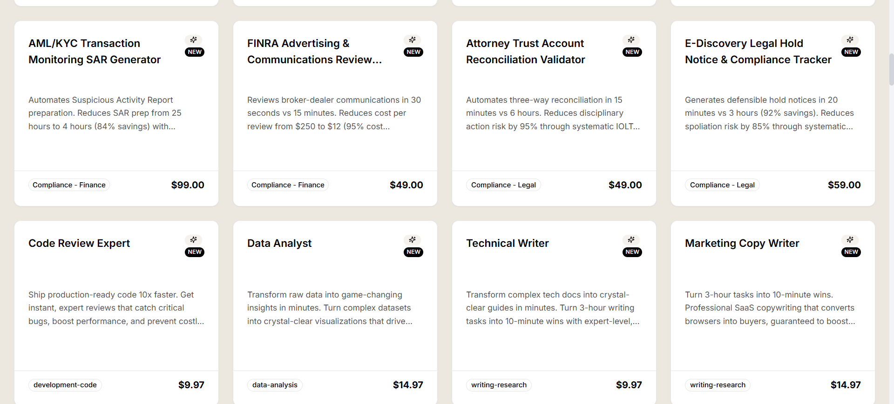
Task: Click the page vertical scrollbar thumb
Action: pyautogui.click(x=891, y=70)
